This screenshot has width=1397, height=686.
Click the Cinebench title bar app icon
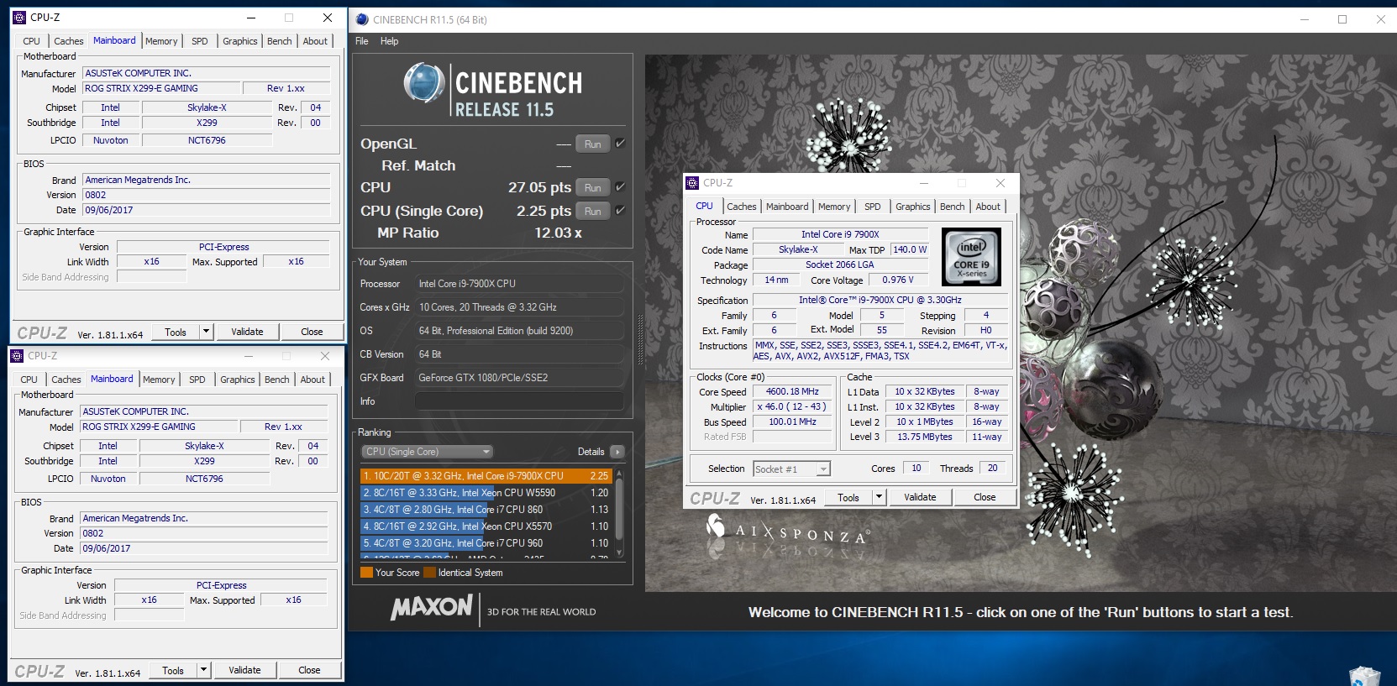(362, 19)
